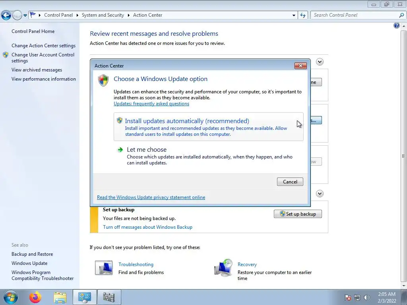This screenshot has height=305, width=407.
Task: Open Windows Update in See also
Action: (29, 263)
